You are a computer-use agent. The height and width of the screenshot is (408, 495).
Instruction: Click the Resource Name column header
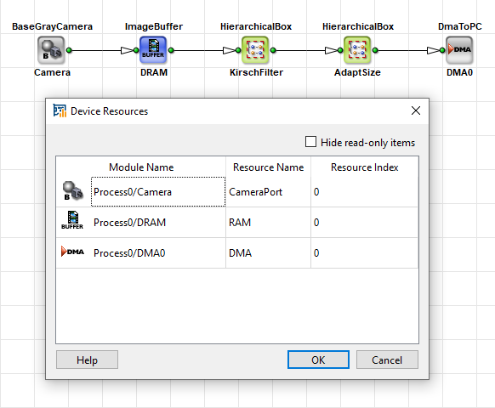[268, 167]
